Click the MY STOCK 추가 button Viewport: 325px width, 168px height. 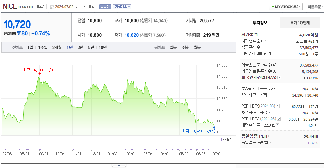285,7
